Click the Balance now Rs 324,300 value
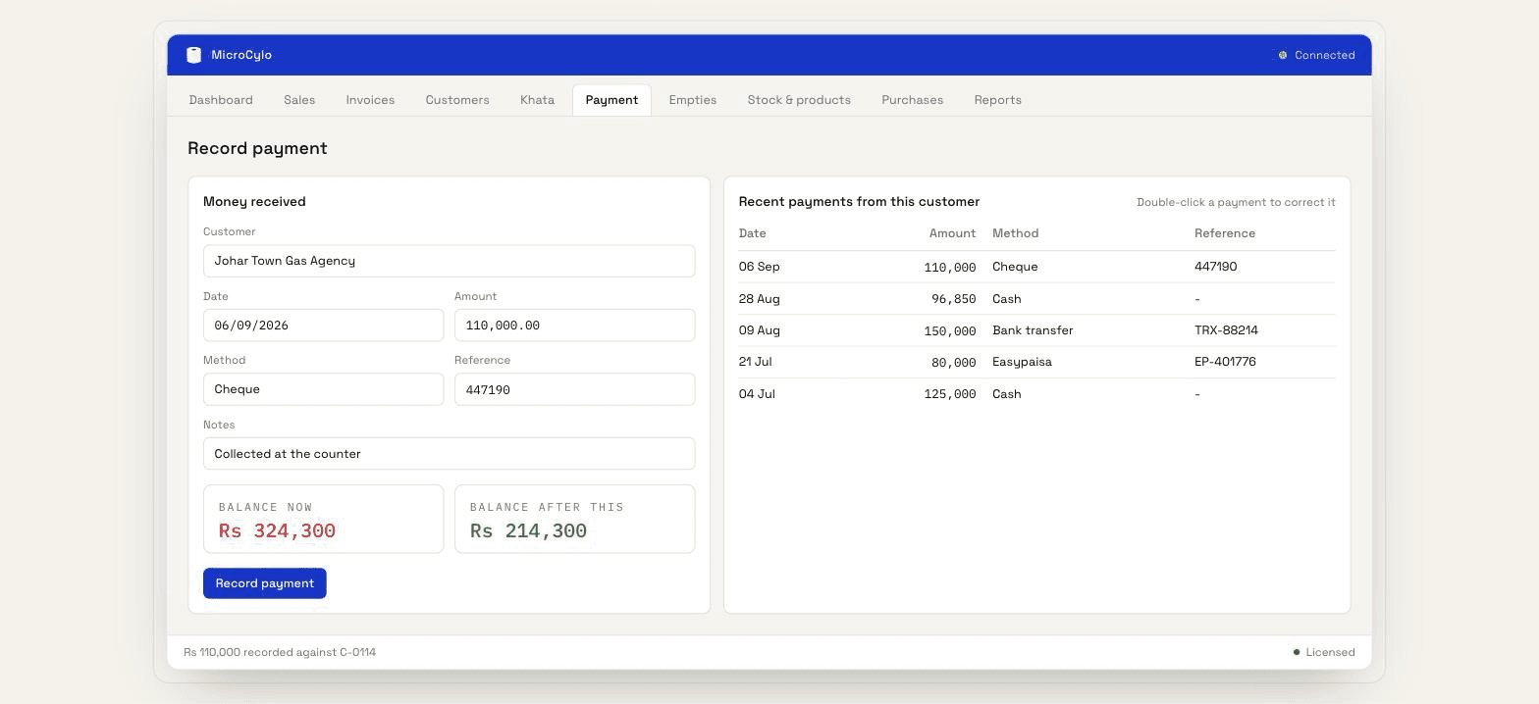 (x=277, y=530)
